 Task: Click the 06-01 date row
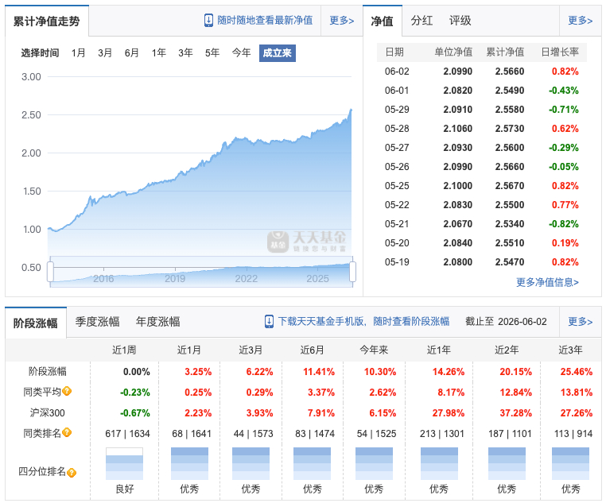coord(482,91)
